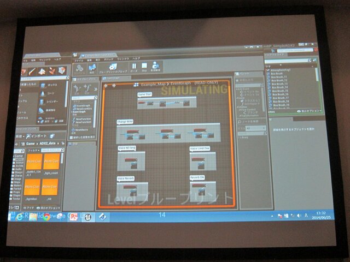Toggle the show inherited variables checkbox
The width and height of the screenshot is (350, 262).
click(72, 138)
